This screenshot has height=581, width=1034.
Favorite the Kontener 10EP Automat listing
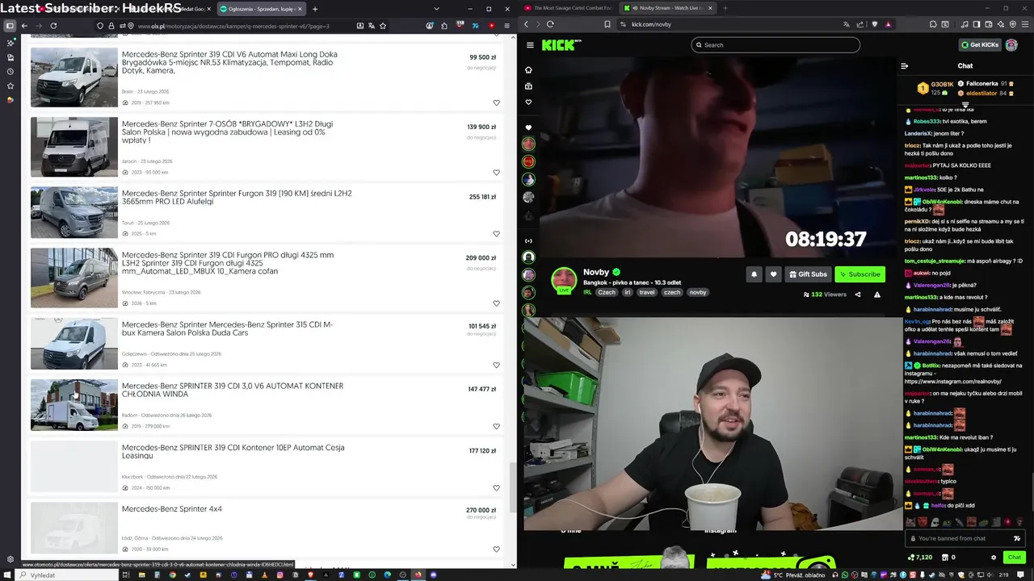pos(496,487)
